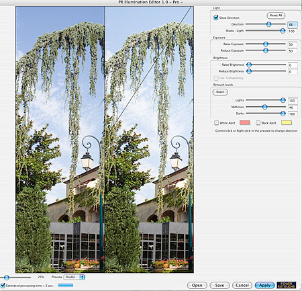The width and height of the screenshot is (302, 291).
Task: Open the Preview Double dropdown
Action: pos(74,277)
